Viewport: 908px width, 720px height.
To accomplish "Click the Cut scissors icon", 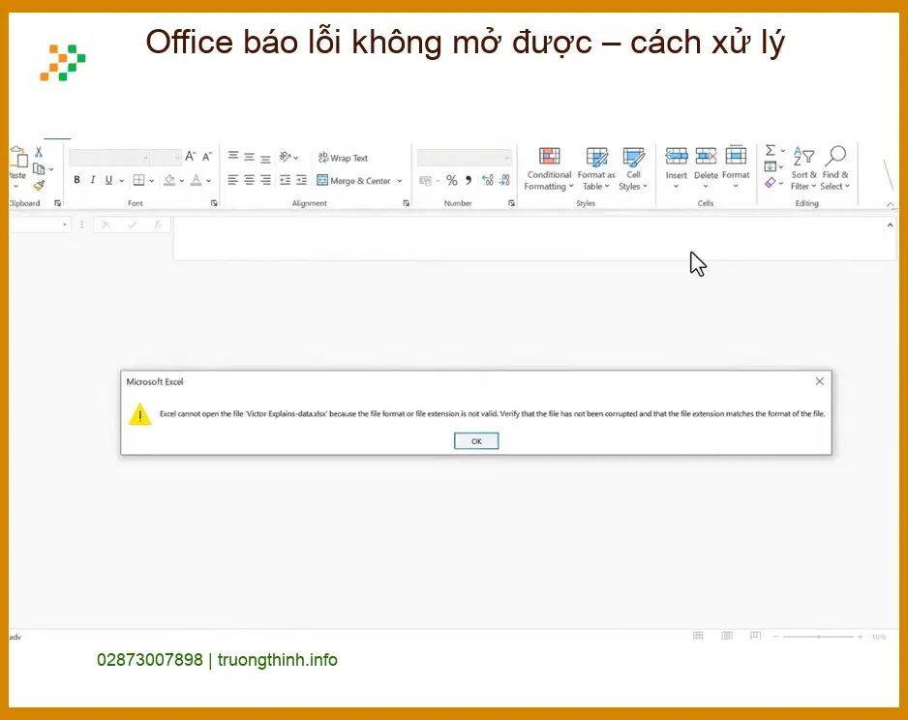I will [x=39, y=152].
